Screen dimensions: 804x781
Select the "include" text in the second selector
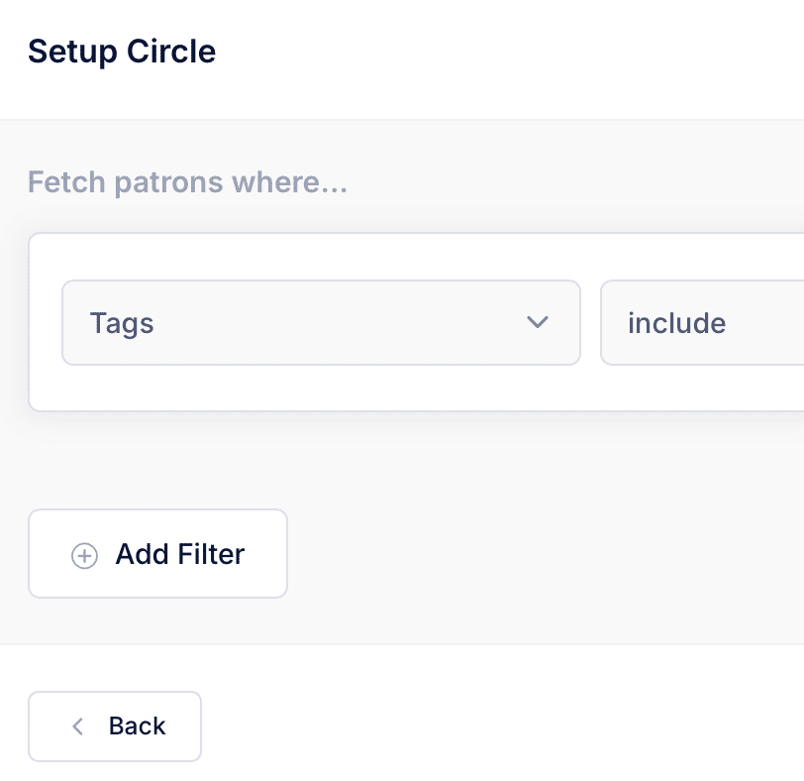point(676,323)
